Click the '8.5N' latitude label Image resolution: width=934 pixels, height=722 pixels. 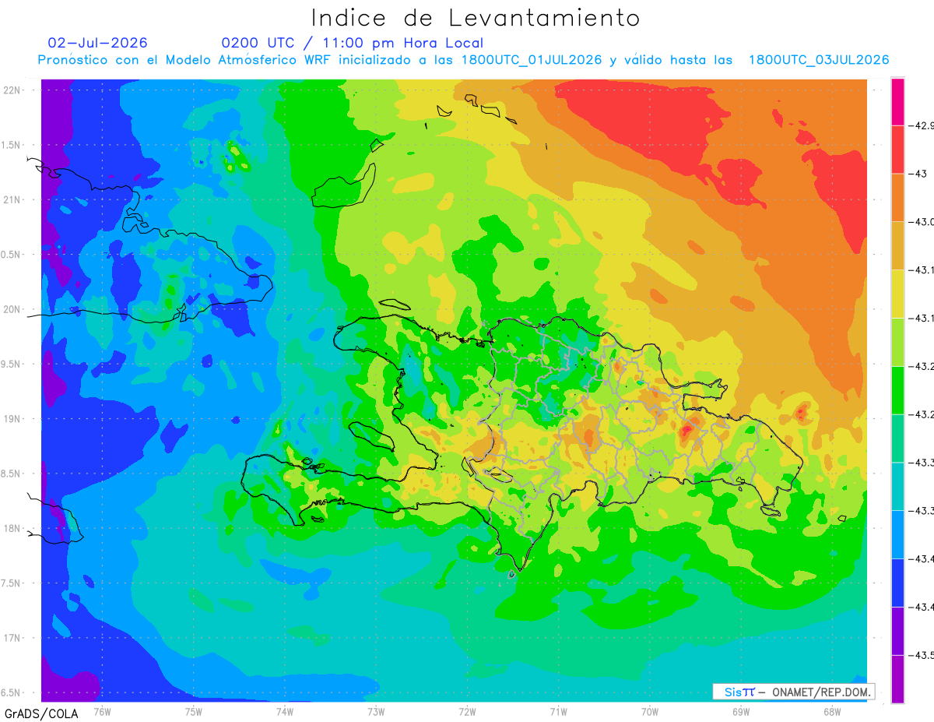point(10,474)
